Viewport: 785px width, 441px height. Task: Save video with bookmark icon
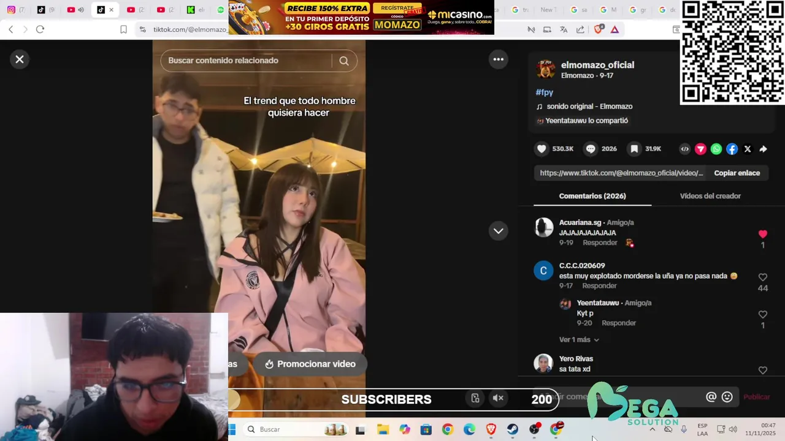pyautogui.click(x=635, y=149)
